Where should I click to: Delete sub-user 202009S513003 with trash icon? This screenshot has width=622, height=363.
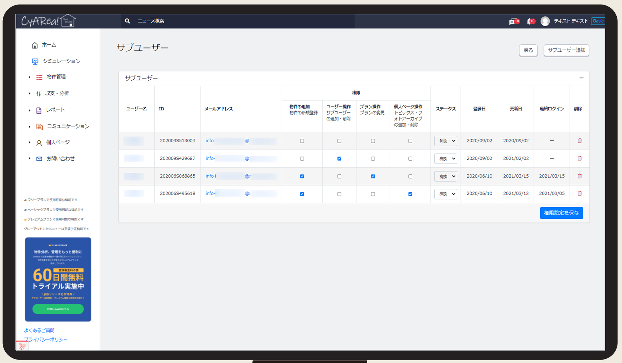(x=579, y=141)
